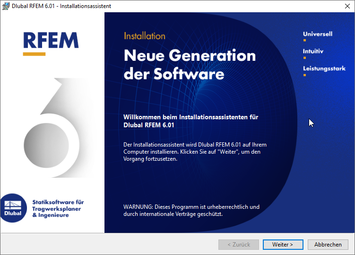Select the 'Intuitiv' label
The image size is (355, 255).
coord(313,51)
